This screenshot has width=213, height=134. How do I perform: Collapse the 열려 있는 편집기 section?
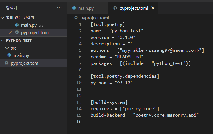tap(3, 18)
